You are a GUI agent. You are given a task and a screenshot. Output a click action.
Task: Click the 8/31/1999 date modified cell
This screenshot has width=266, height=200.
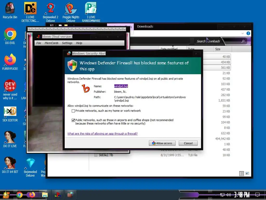(x=172, y=155)
